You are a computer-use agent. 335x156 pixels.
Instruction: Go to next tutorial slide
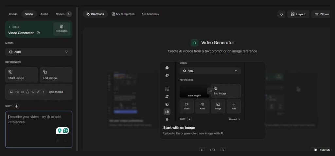point(223,150)
